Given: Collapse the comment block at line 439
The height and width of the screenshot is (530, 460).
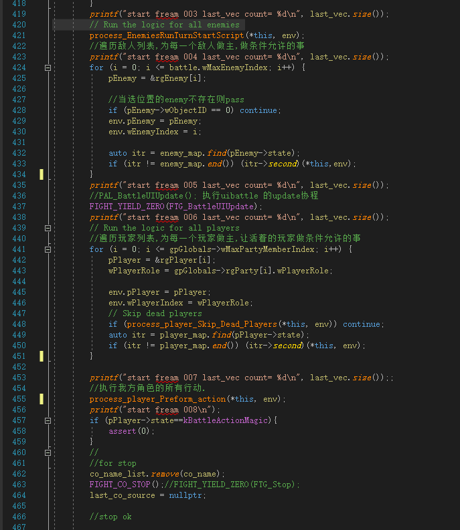Looking at the screenshot, I should tap(48, 228).
